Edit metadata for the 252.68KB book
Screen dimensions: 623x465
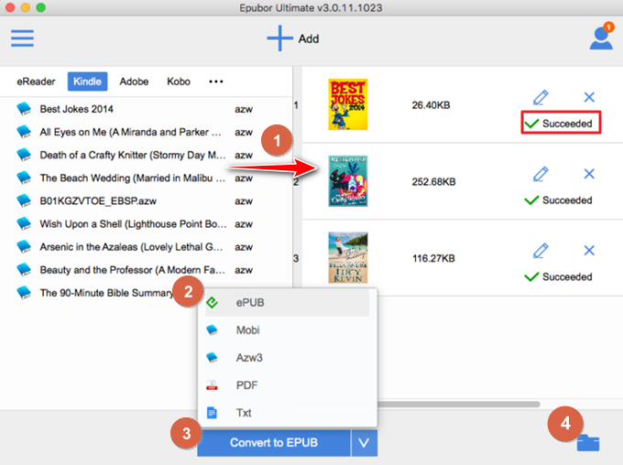pyautogui.click(x=541, y=174)
